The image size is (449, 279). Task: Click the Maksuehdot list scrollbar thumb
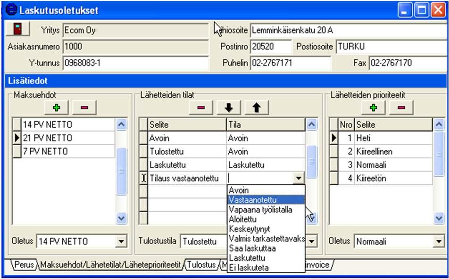121,171
